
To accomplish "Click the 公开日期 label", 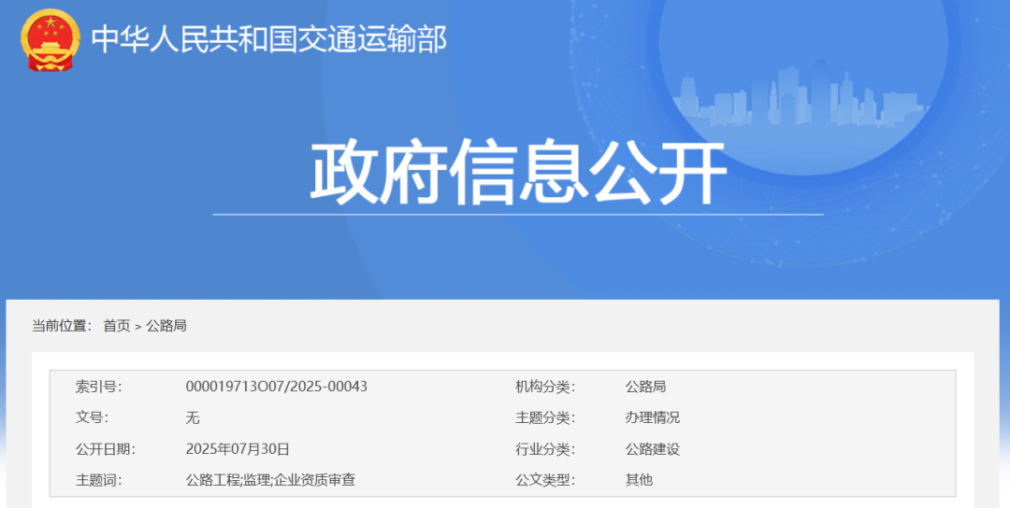I will click(x=106, y=449).
